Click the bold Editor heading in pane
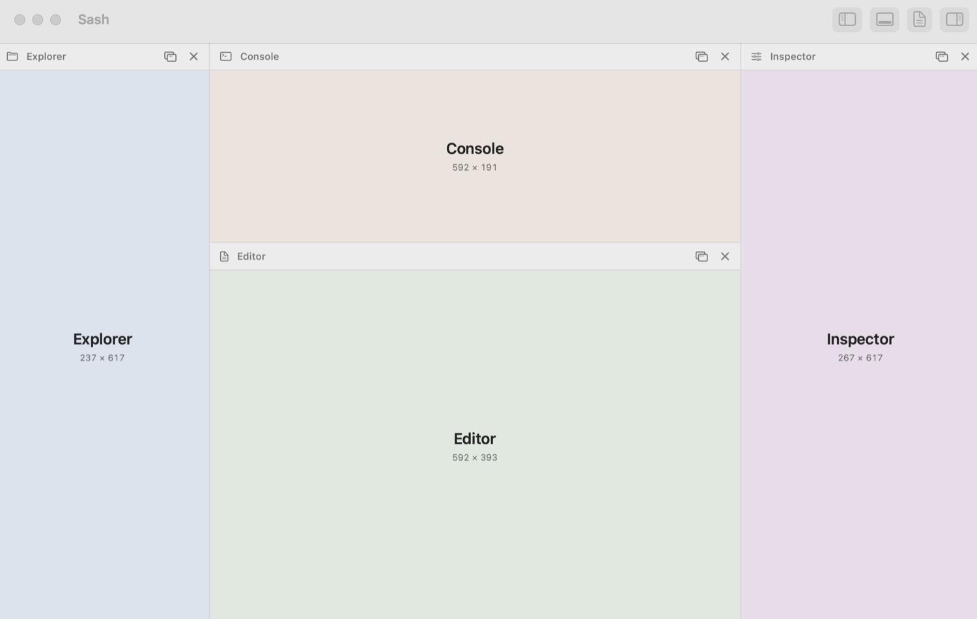This screenshot has height=619, width=977. click(x=475, y=439)
